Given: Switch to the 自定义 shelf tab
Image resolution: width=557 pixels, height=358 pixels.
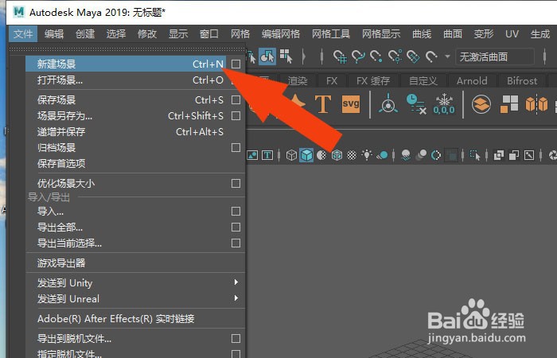Looking at the screenshot, I should (423, 81).
